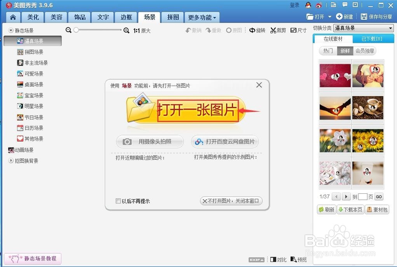Choose the sunflowers scene thumbnail

(368, 140)
